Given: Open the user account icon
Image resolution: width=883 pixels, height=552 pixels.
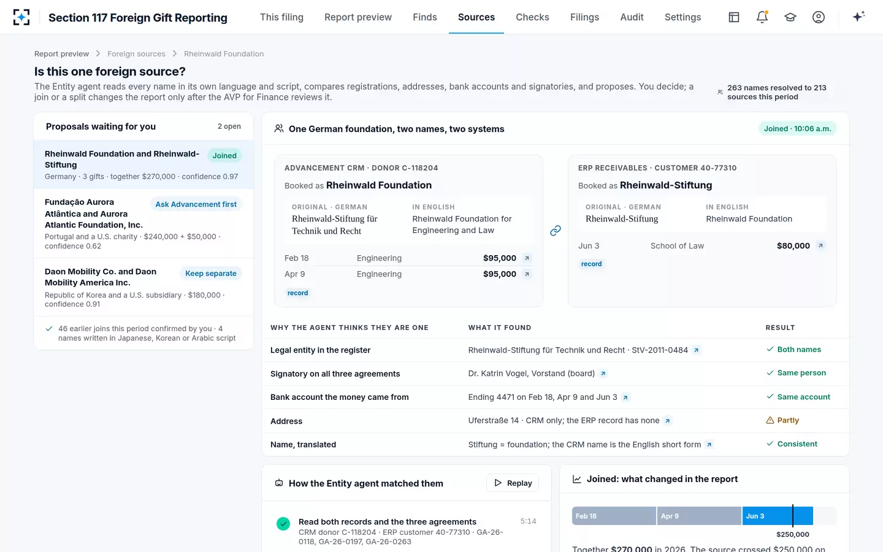Looking at the screenshot, I should coord(819,17).
